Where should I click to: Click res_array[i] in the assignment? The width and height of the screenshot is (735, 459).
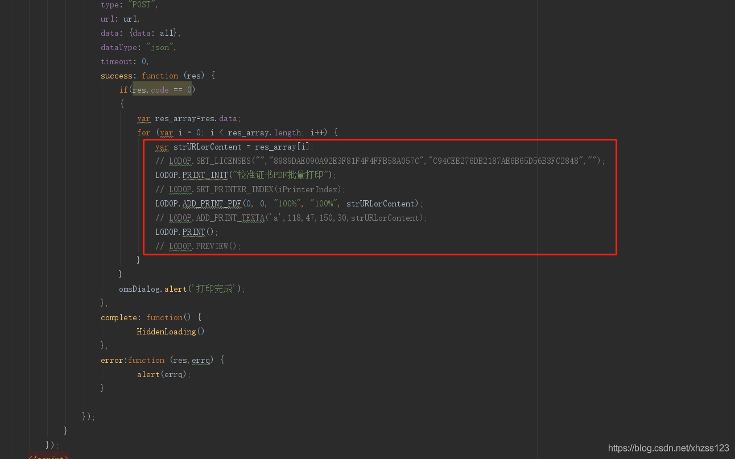282,147
